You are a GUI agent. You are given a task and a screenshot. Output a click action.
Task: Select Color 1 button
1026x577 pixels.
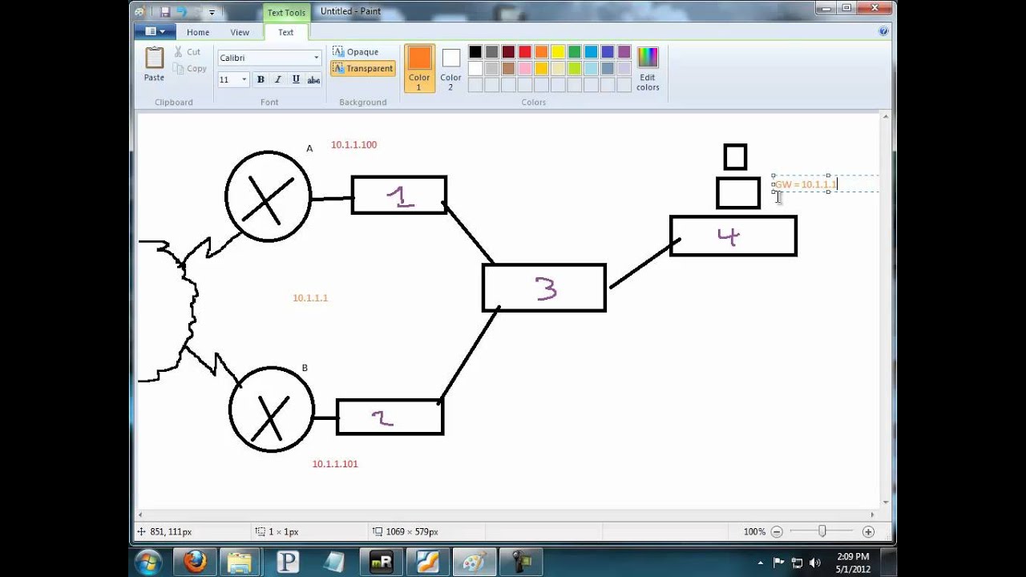pyautogui.click(x=419, y=68)
